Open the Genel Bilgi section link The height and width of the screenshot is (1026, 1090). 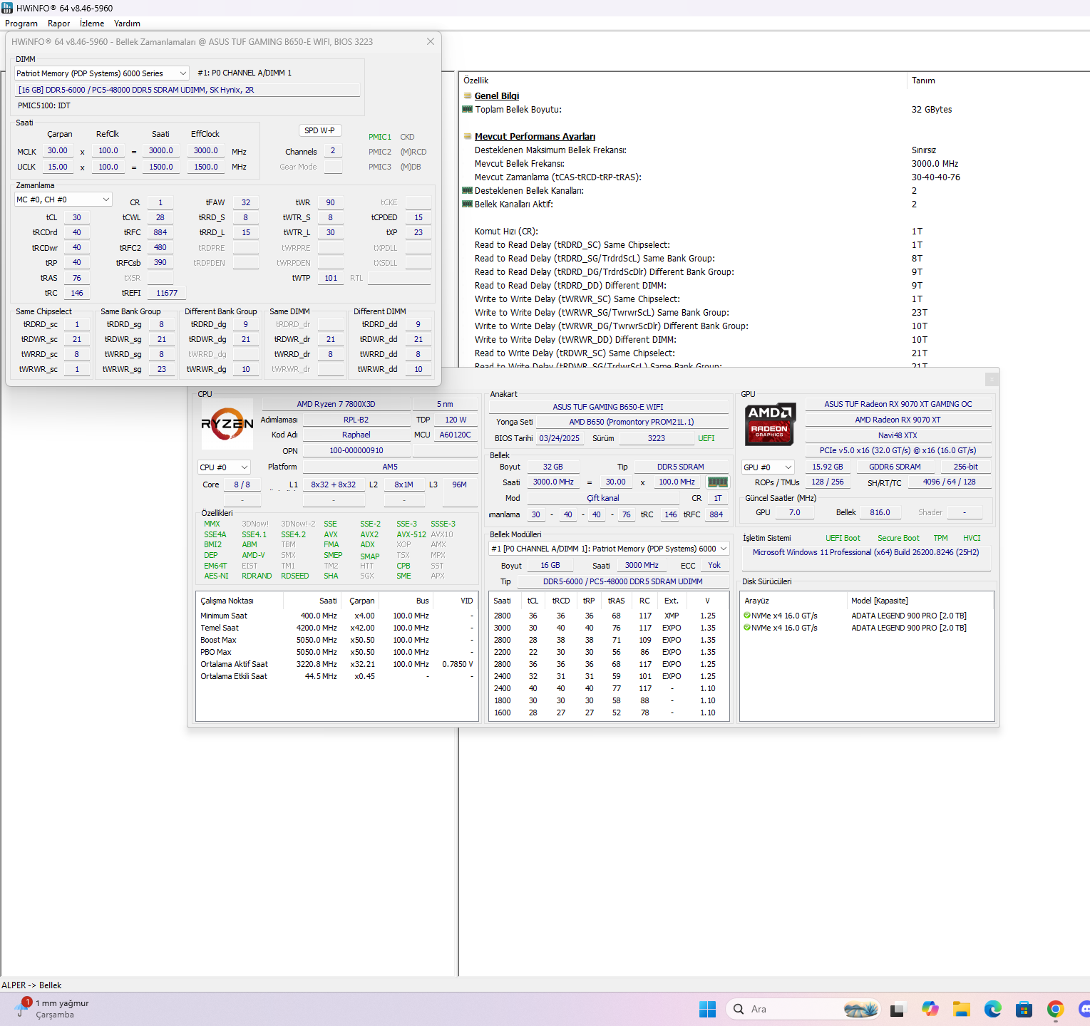[x=497, y=95]
